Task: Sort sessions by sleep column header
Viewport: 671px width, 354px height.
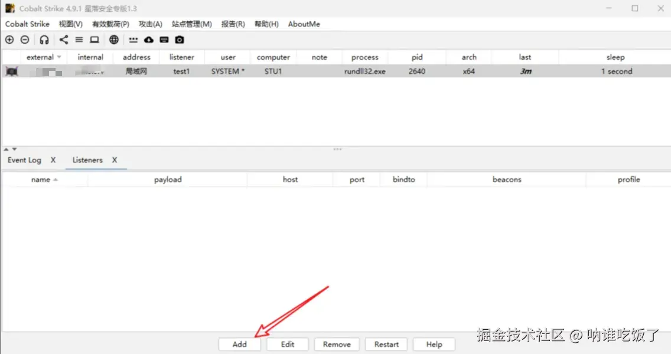Action: [615, 57]
